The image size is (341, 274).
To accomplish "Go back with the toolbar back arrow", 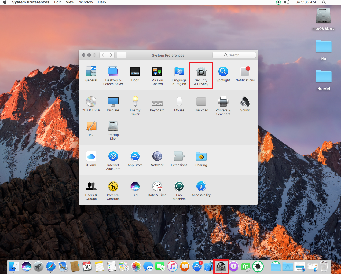I will tap(103, 55).
